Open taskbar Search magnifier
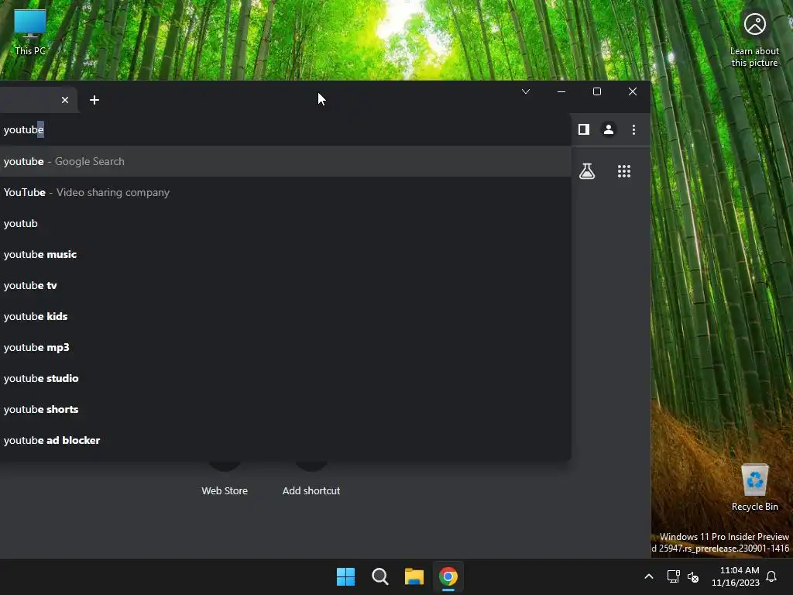793x595 pixels. click(x=379, y=576)
